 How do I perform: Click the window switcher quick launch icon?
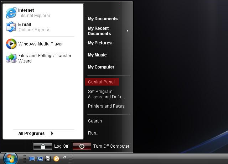coord(40,159)
